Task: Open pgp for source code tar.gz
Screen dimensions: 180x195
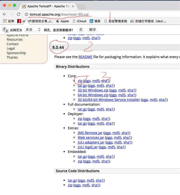Action: 82,181
